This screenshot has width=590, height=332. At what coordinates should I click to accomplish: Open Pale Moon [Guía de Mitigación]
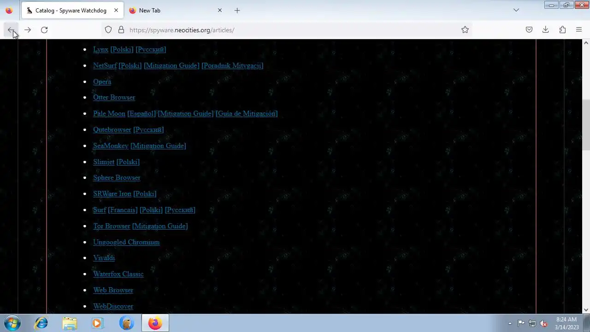[247, 113]
